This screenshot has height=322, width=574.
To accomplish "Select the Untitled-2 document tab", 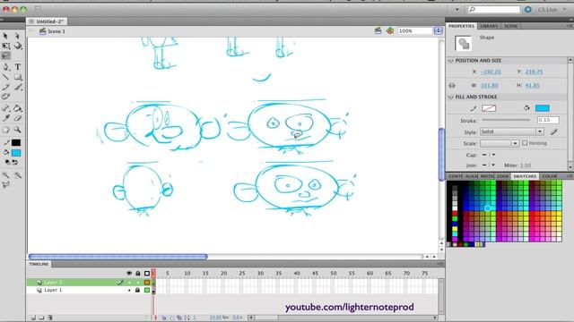I will [47, 21].
